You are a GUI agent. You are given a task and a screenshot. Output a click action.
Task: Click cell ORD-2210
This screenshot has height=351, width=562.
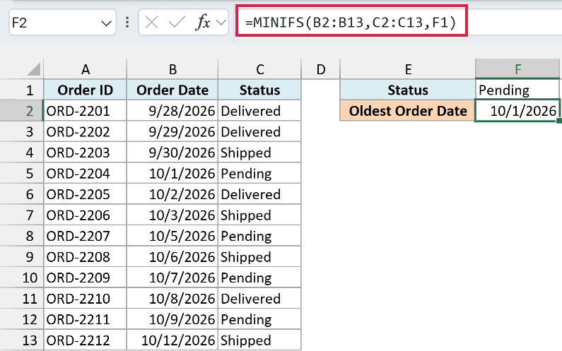[85, 298]
